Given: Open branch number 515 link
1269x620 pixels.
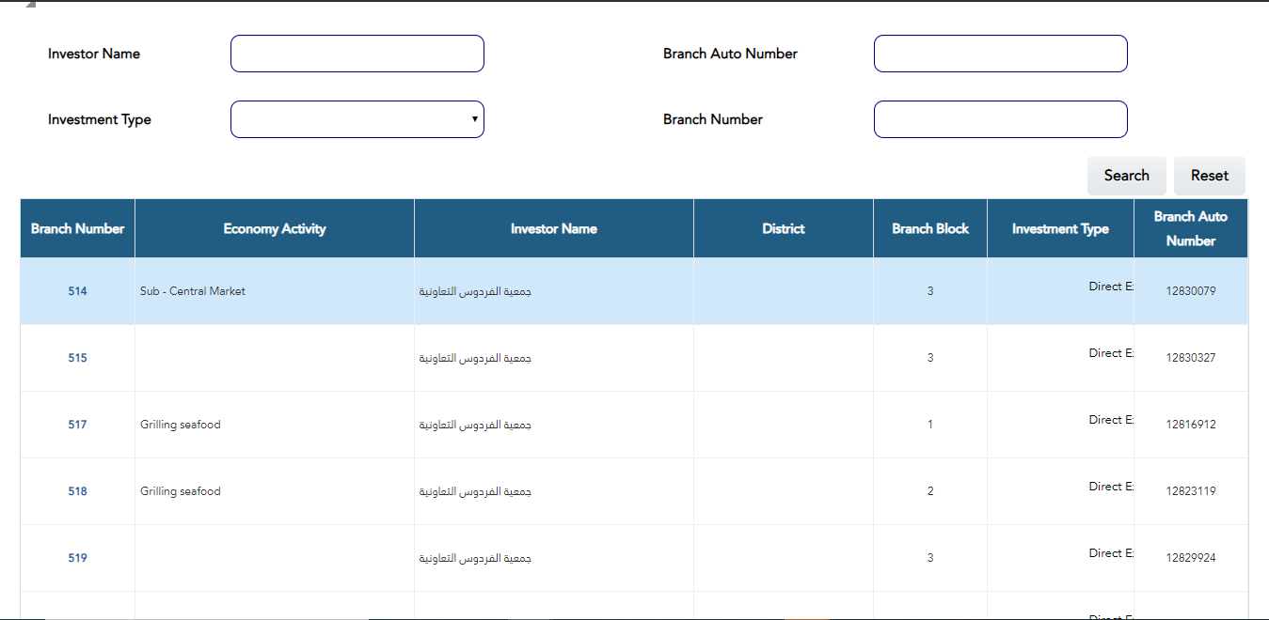Looking at the screenshot, I should pyautogui.click(x=77, y=358).
